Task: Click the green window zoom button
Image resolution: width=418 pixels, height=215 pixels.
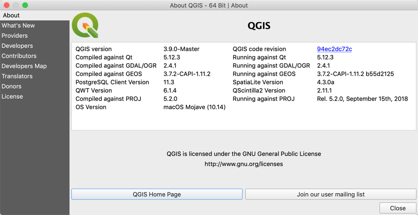Action: pos(25,5)
